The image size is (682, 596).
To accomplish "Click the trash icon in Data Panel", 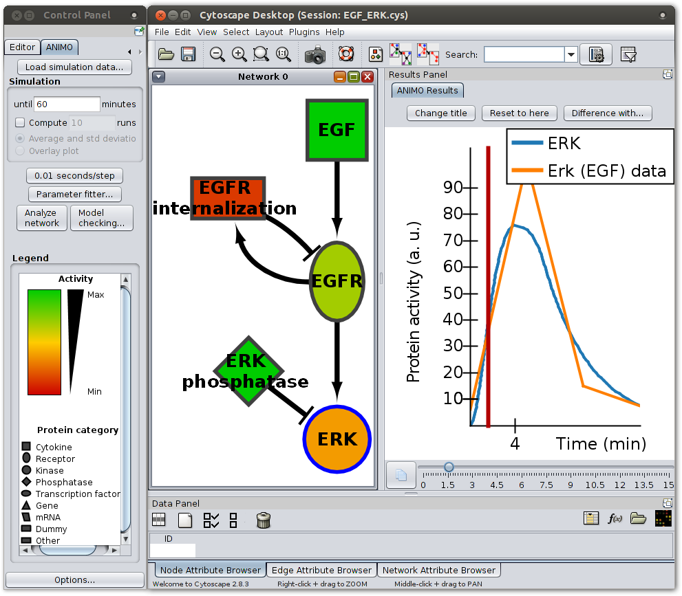I will coord(263,520).
